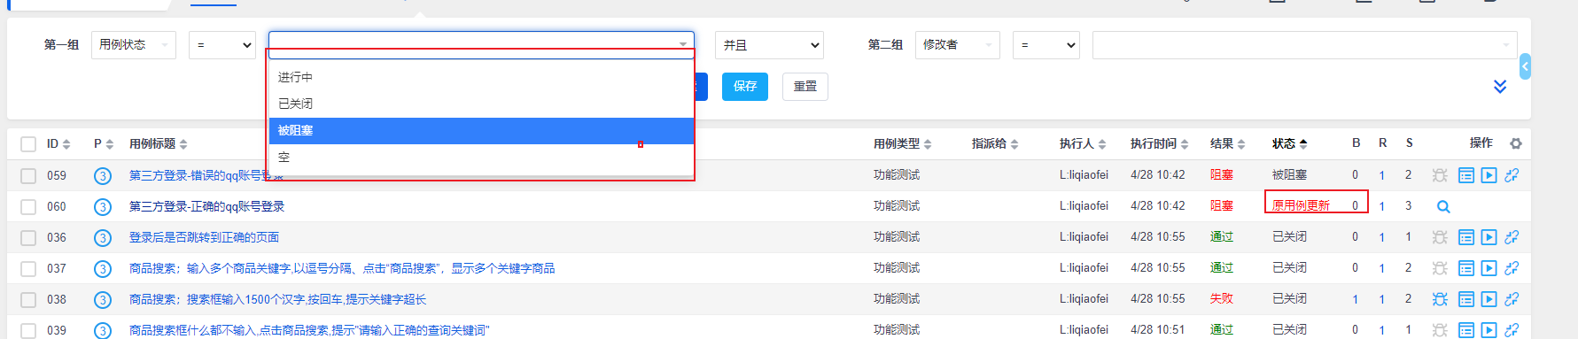View results list icon for case 036

[x=1466, y=237]
